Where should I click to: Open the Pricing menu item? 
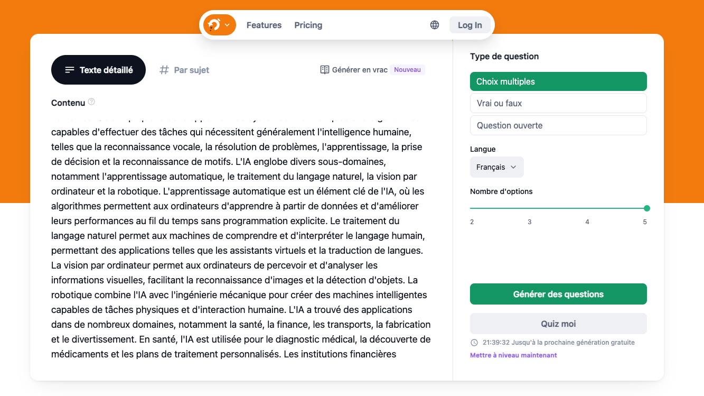(308, 25)
